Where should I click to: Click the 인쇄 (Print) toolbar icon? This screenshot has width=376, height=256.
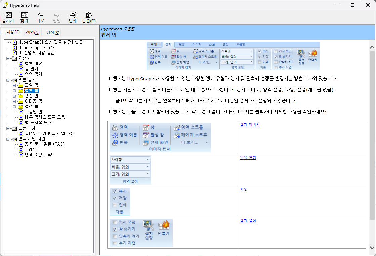click(73, 15)
